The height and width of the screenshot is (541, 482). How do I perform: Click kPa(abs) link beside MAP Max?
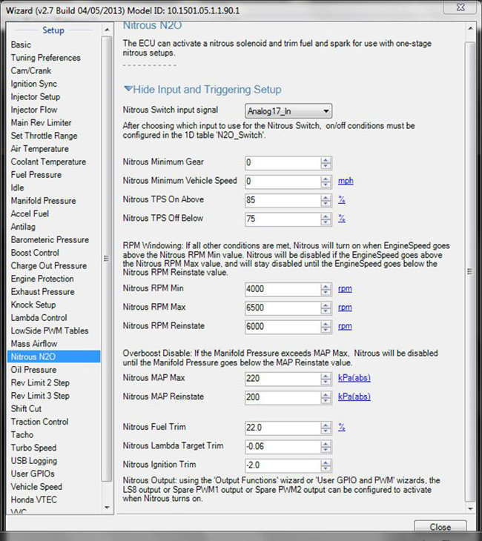[x=354, y=378]
